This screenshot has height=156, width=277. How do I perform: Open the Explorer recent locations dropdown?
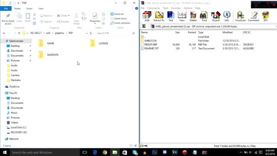tap(15, 33)
